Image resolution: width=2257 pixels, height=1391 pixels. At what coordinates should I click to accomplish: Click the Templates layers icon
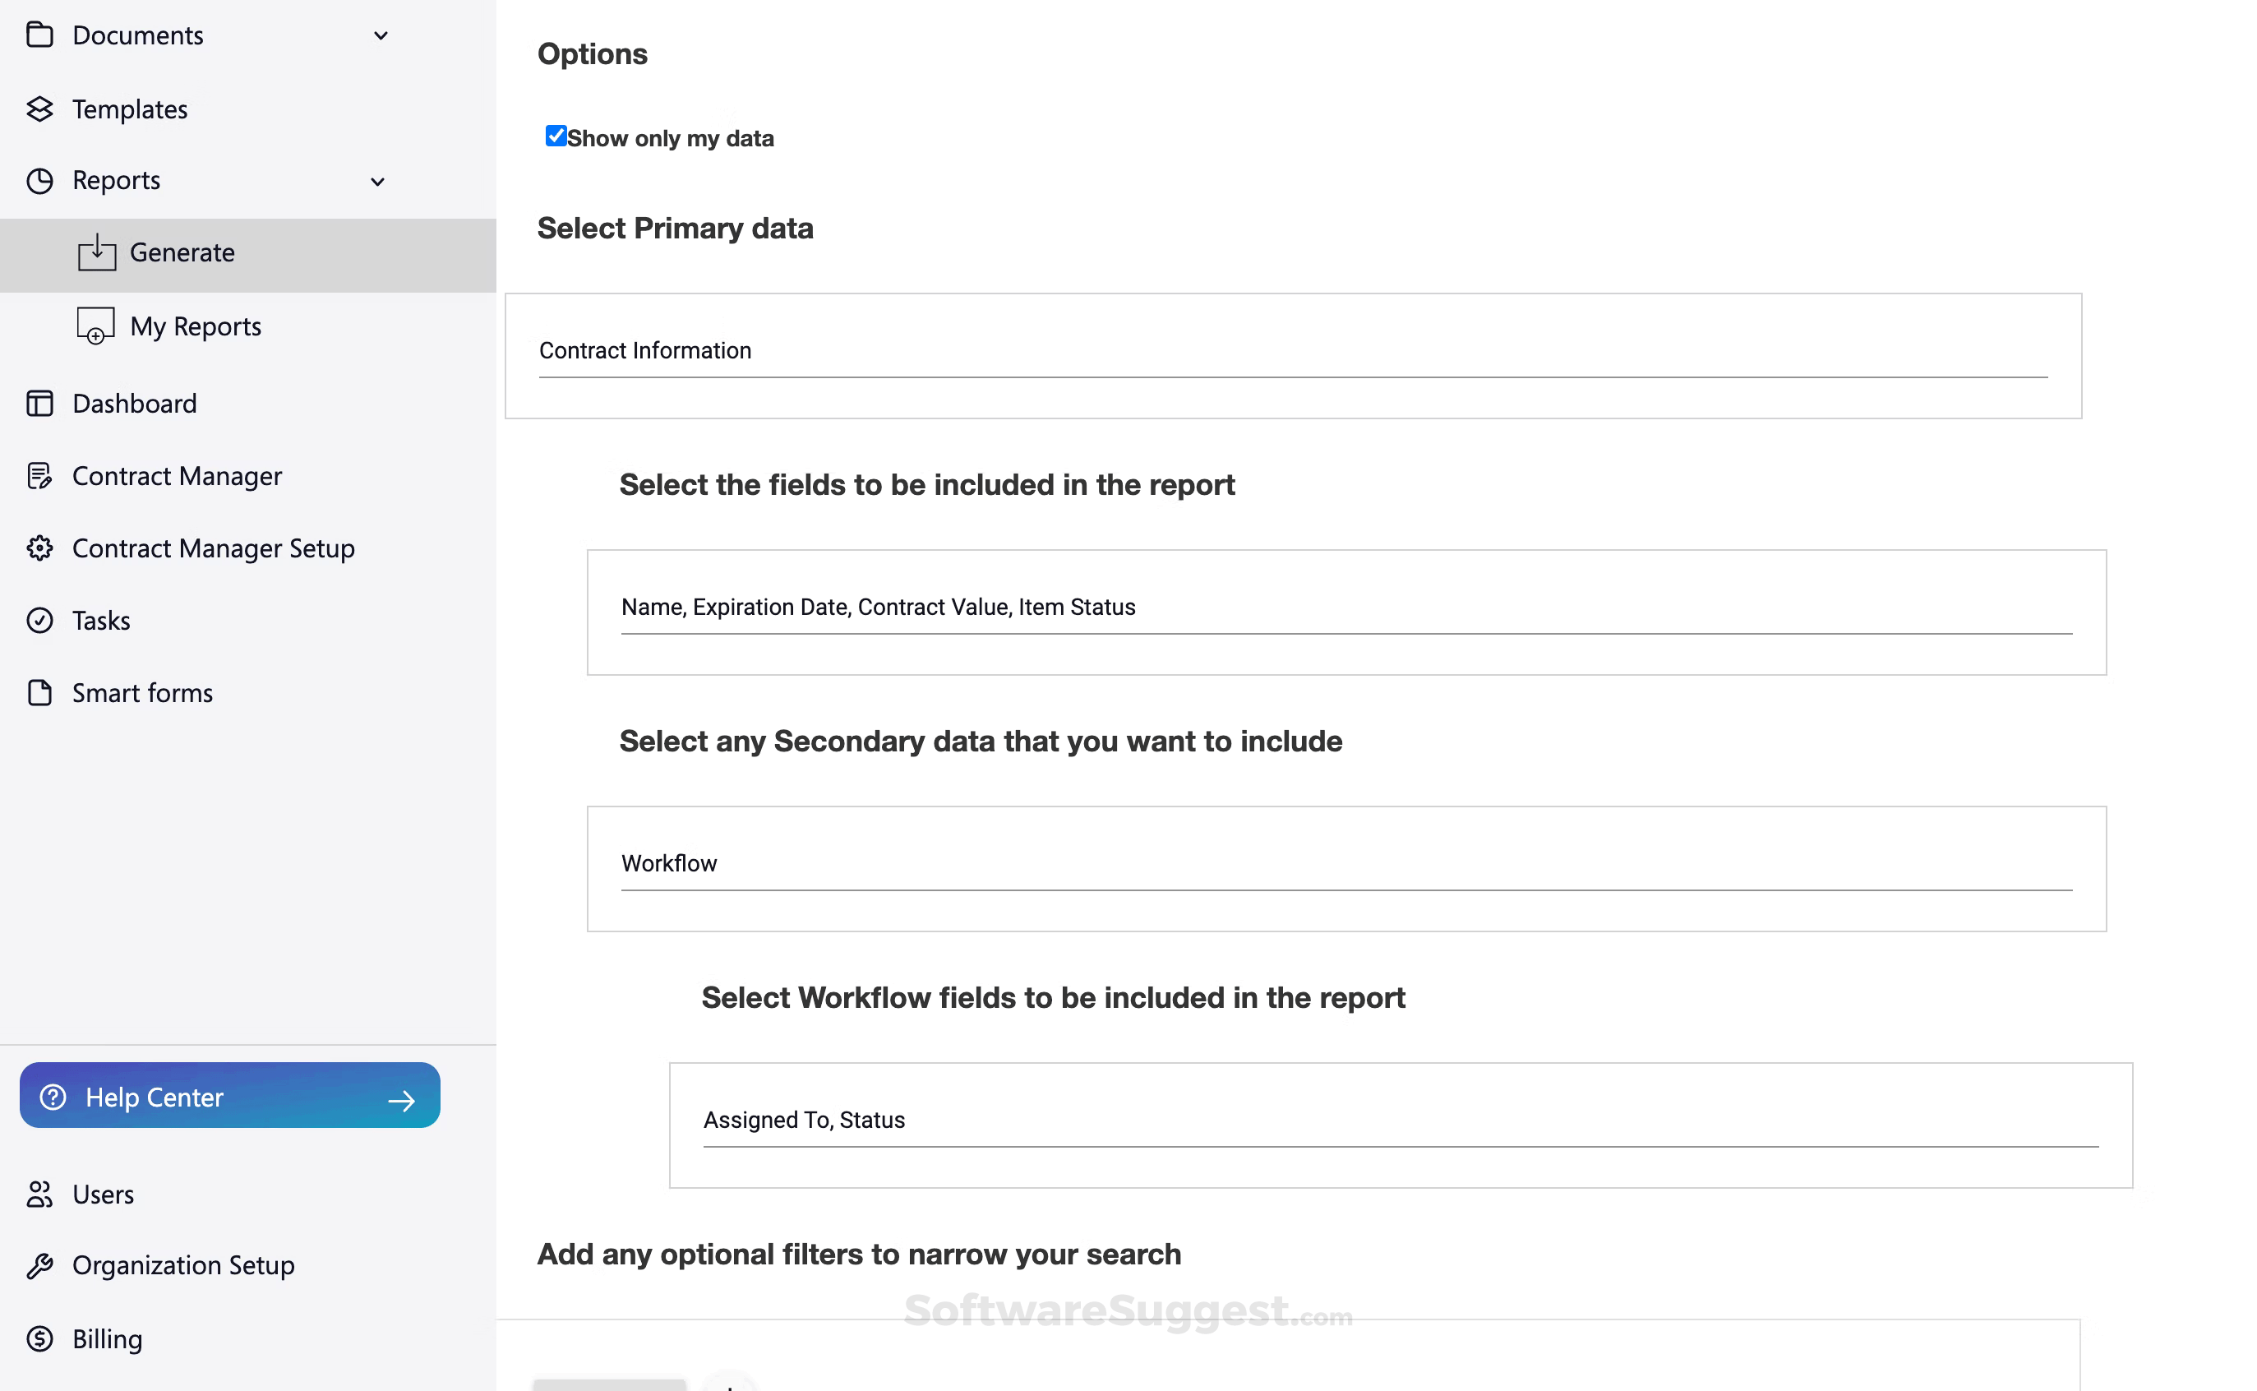39,109
